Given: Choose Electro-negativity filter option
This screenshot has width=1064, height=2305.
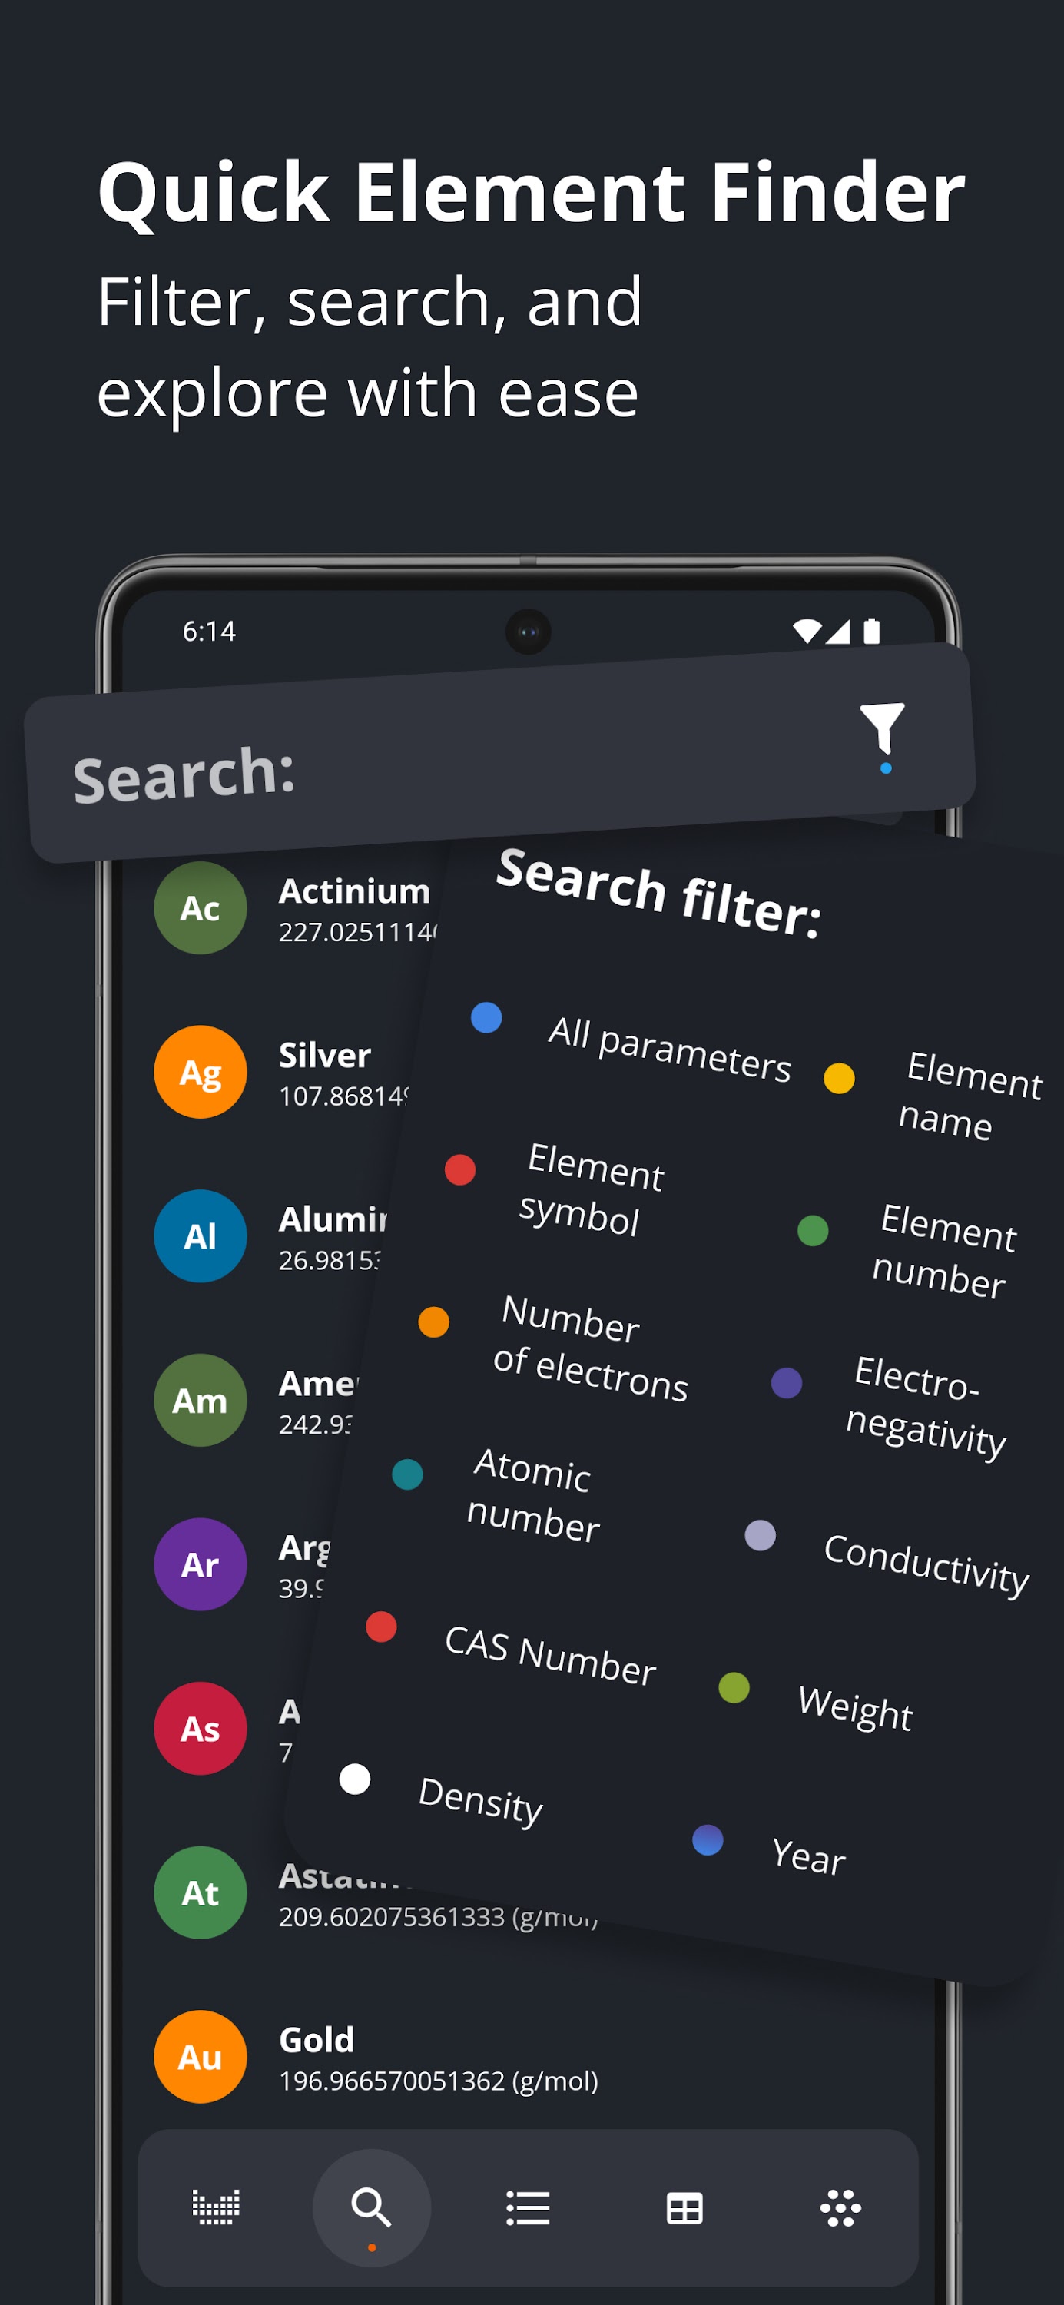Looking at the screenshot, I should coord(925,1406).
